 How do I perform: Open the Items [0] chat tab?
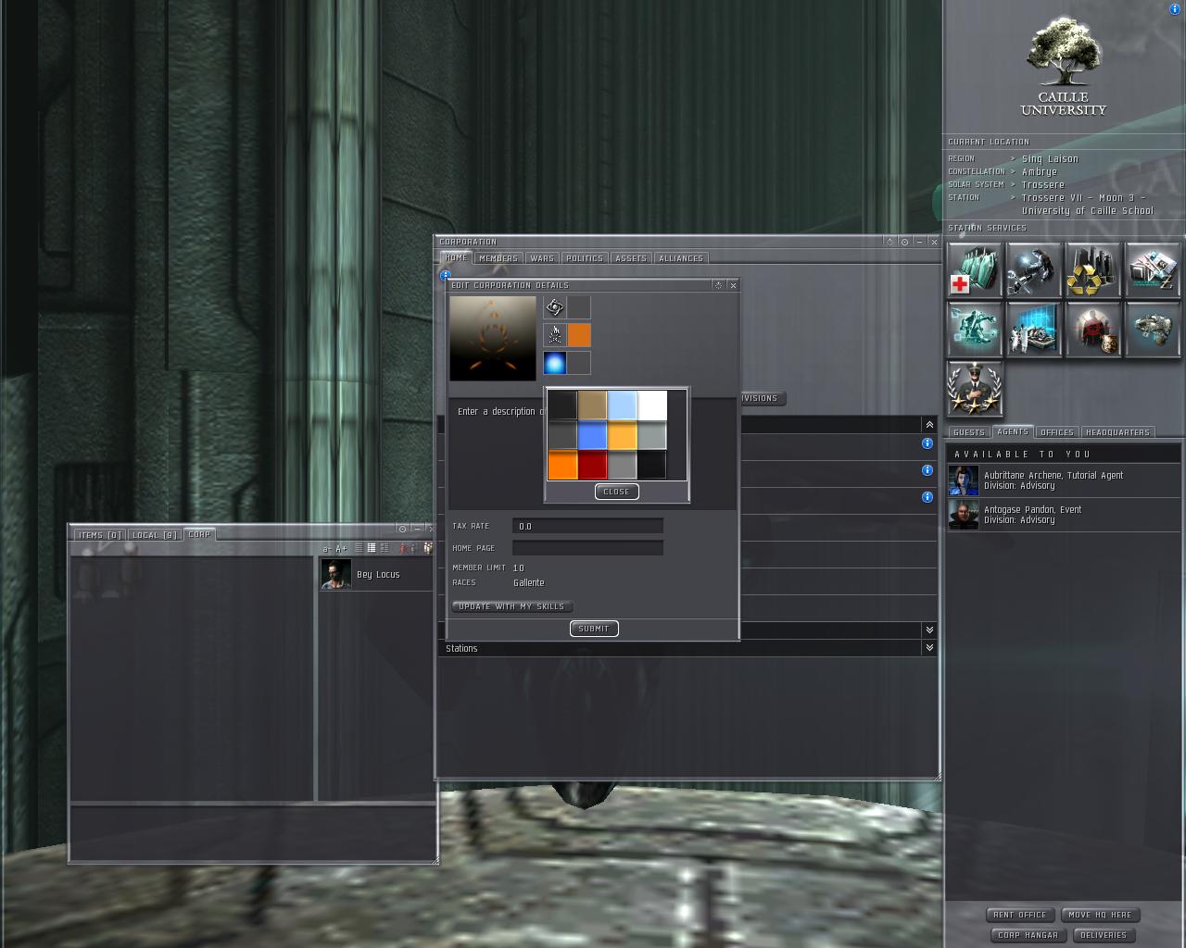coord(100,535)
